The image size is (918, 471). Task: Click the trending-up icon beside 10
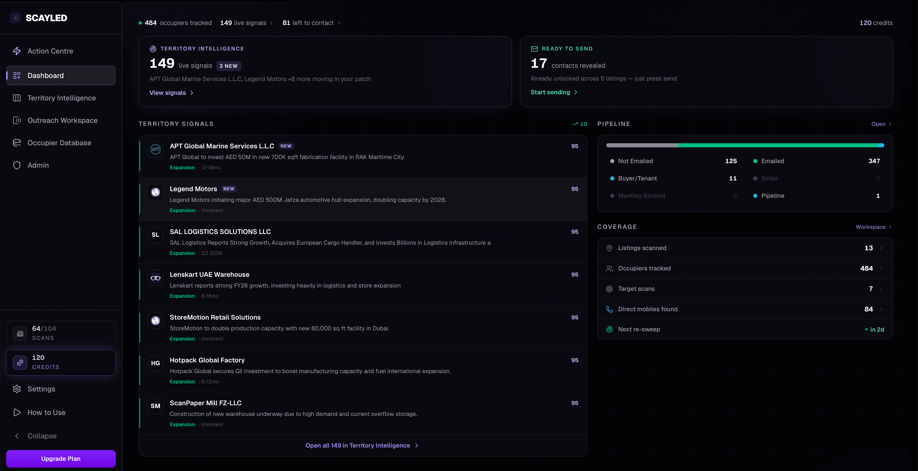(575, 124)
